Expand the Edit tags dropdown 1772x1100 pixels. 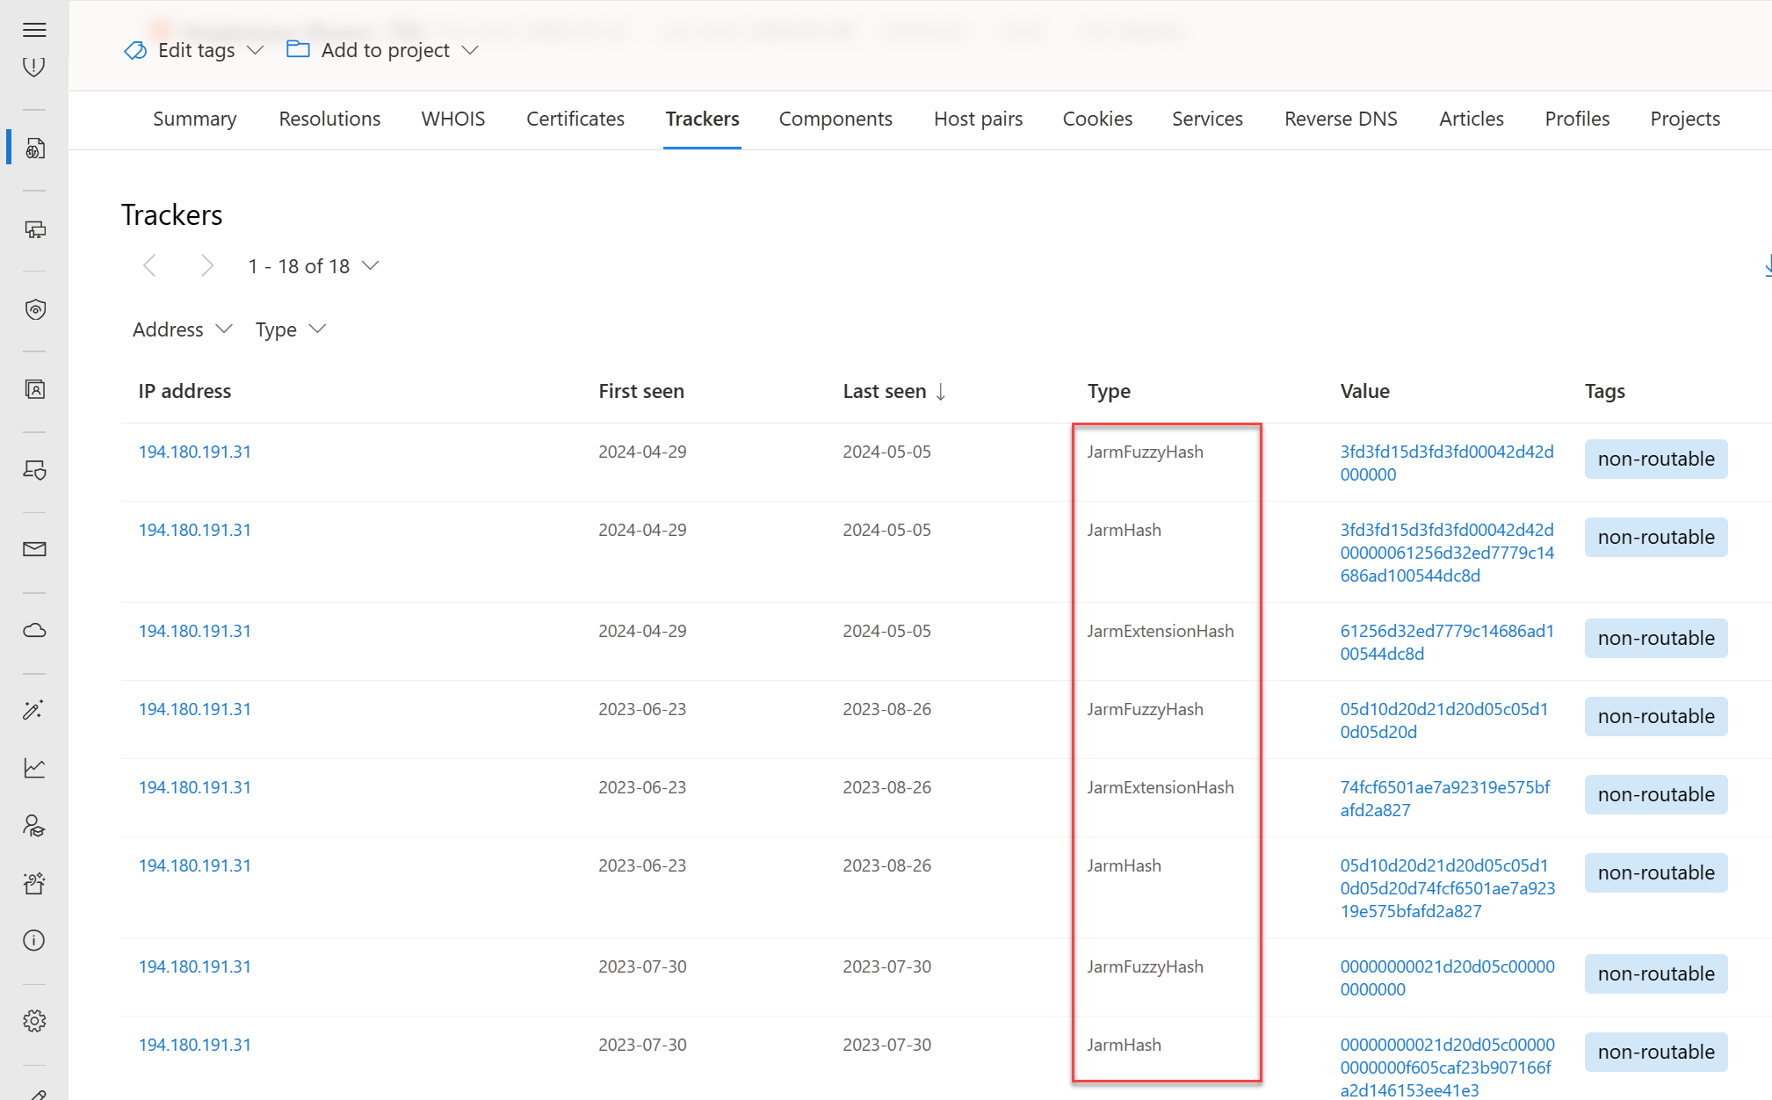pos(194,51)
